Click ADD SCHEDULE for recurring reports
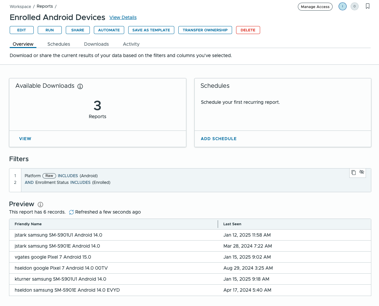Viewport: 379px width, 306px height. pyautogui.click(x=218, y=138)
